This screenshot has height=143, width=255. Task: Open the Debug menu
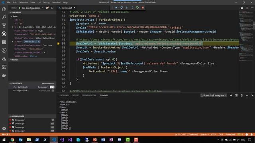46,2
